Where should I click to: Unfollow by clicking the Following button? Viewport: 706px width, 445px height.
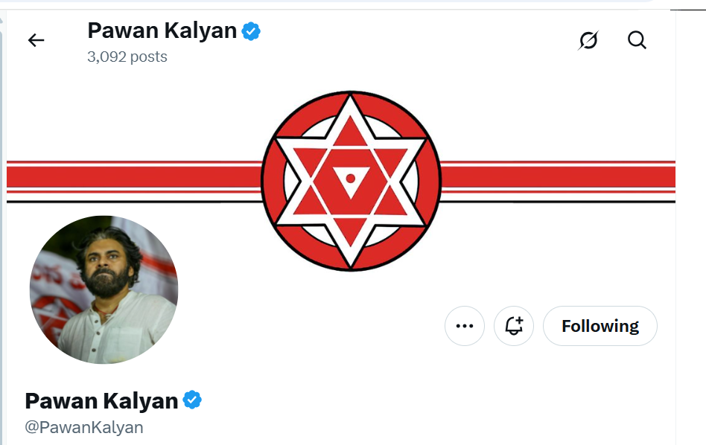600,326
